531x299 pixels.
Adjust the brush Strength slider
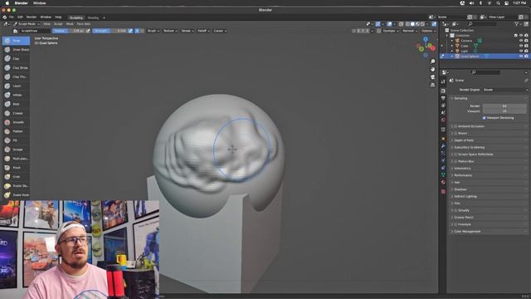point(110,31)
